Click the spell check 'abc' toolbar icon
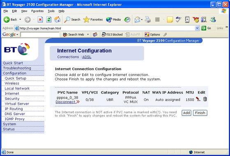Screen dimensions: 230x156 point(179,20)
